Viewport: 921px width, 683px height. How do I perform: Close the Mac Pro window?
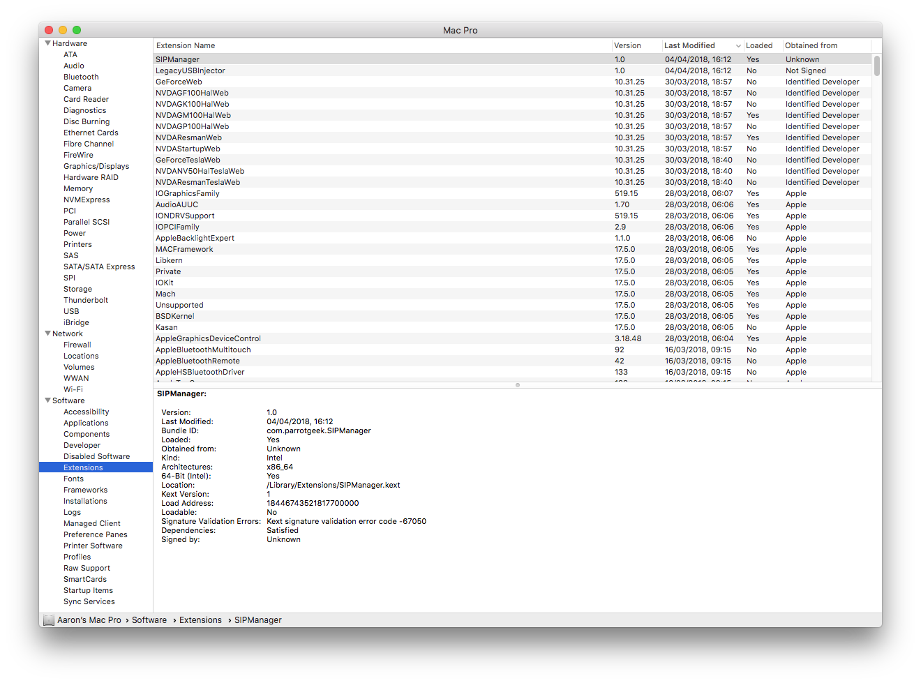pyautogui.click(x=49, y=30)
